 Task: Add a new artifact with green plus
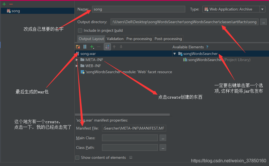pyautogui.click(x=4, y=4)
